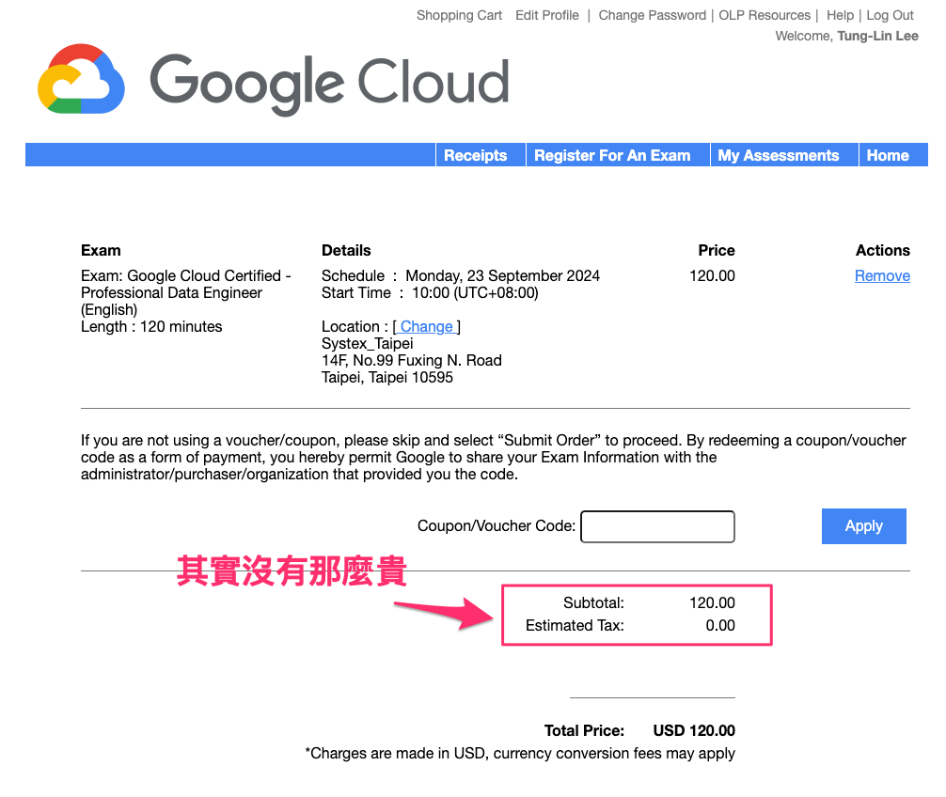Screen dimensions: 946x797
Task: Visit OLP Resources
Action: coord(765,15)
